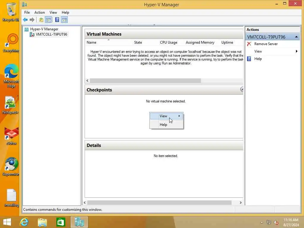Toggle the Show/Hide Console Tree icon

(48, 20)
